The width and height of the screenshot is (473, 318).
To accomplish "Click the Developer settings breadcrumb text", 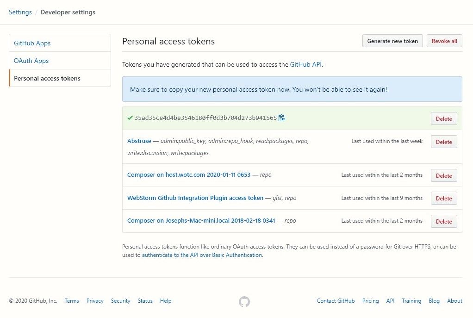I will 68,12.
